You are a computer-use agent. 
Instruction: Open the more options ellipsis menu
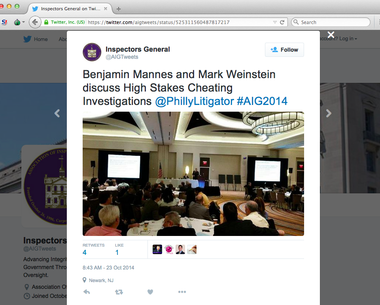182,292
